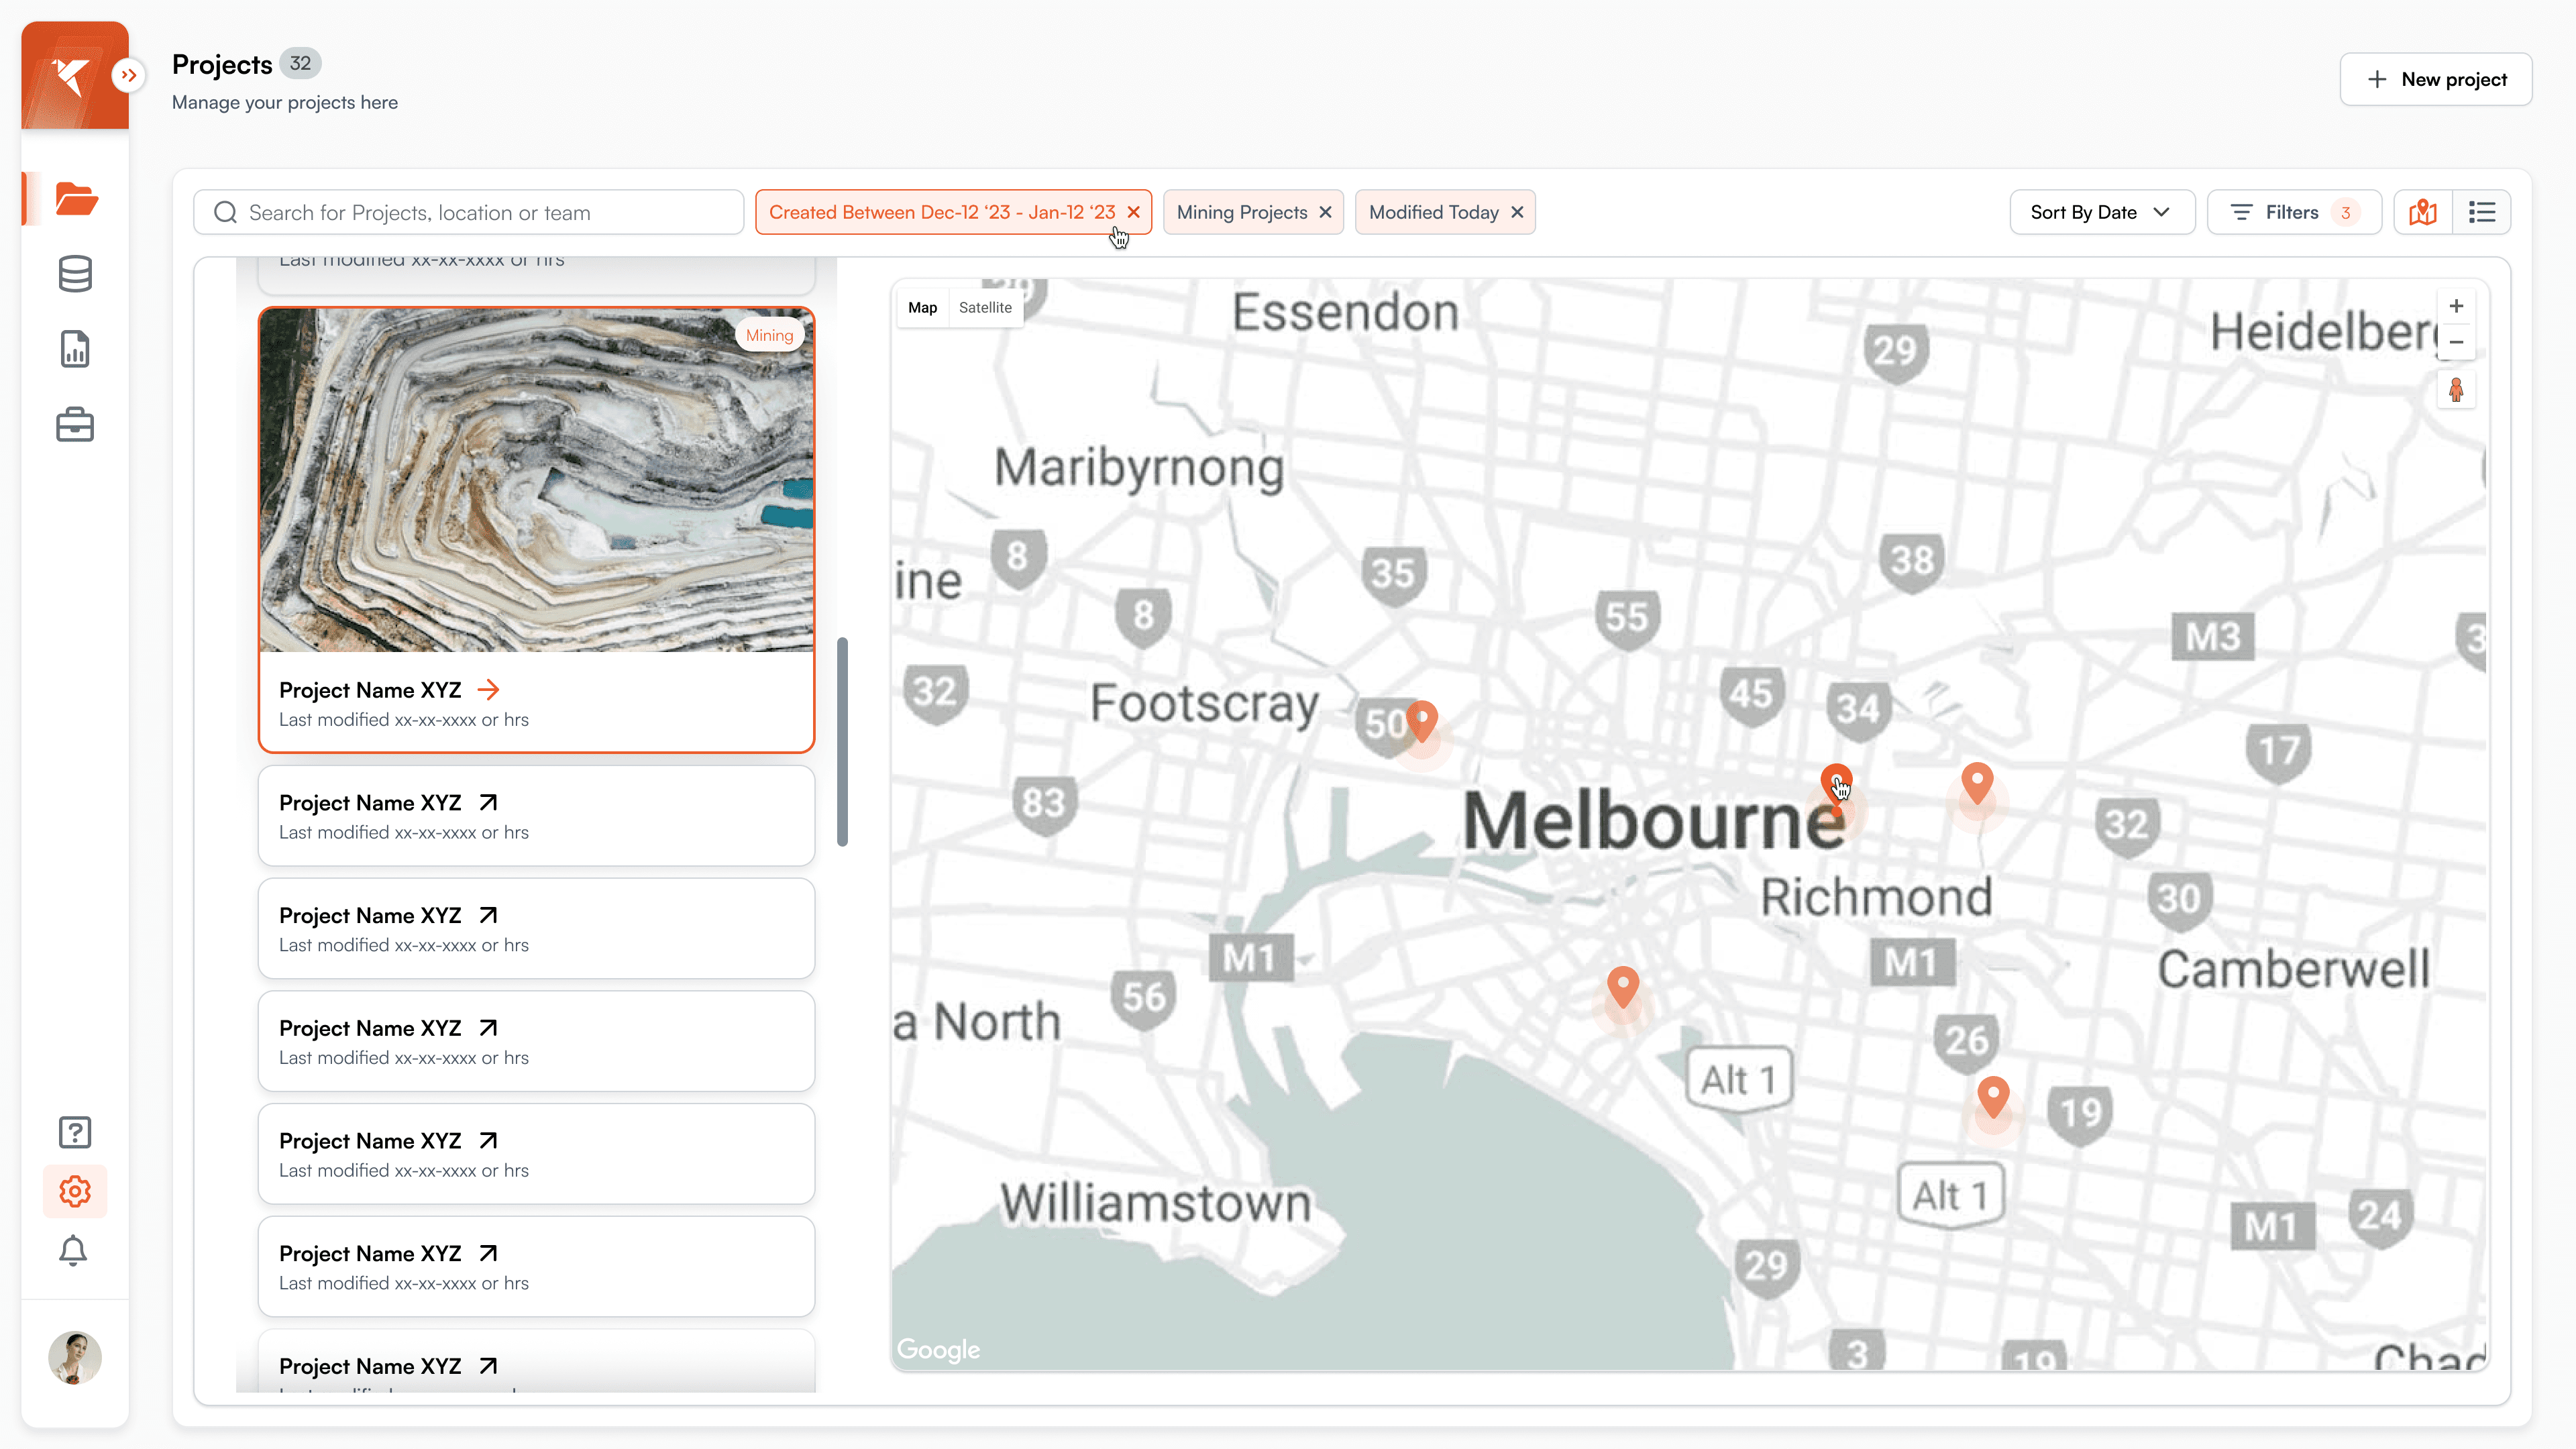
Task: Click the Modified Today chip label
Action: pos(1434,212)
